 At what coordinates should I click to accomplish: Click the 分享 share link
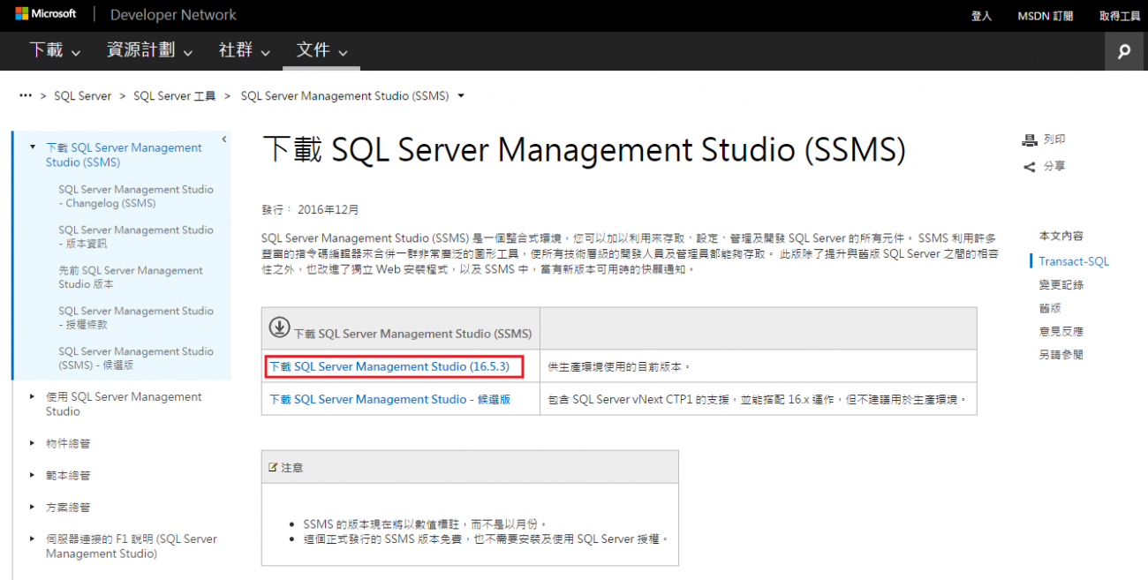pos(1054,166)
